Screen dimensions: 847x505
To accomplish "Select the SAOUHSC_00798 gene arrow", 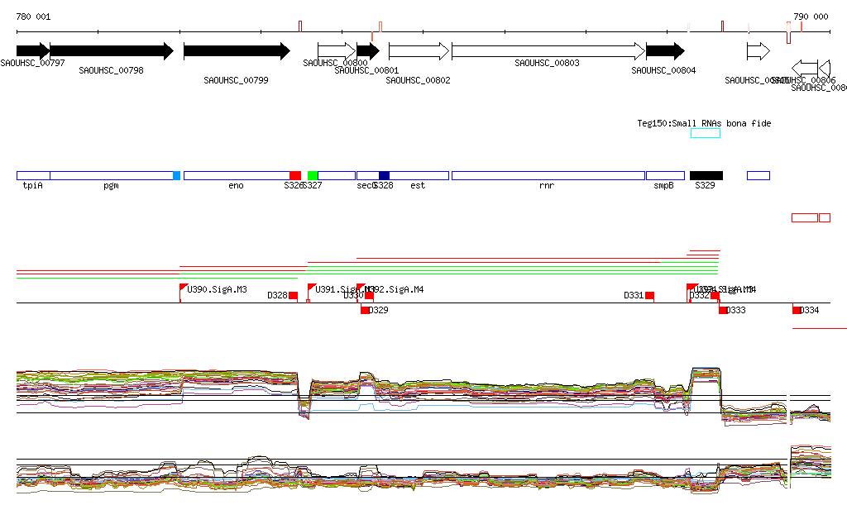I will pos(111,51).
